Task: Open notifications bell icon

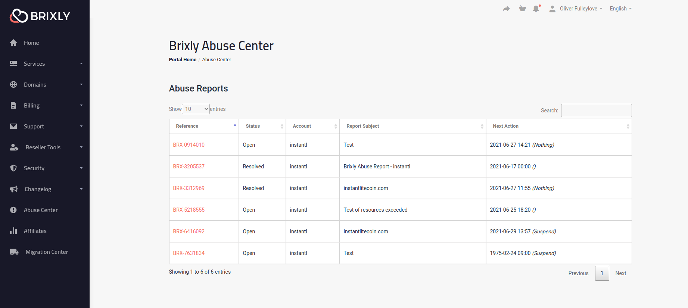Action: pos(536,9)
